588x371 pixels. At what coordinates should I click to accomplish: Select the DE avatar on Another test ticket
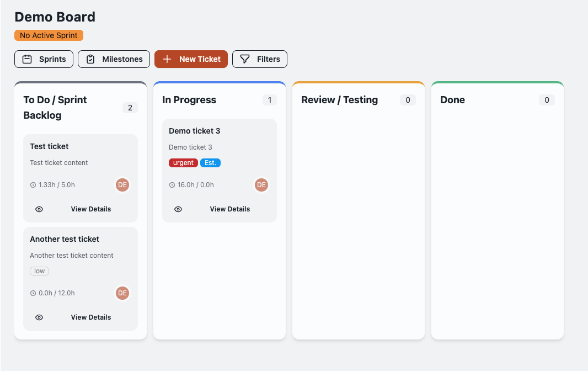click(x=122, y=293)
